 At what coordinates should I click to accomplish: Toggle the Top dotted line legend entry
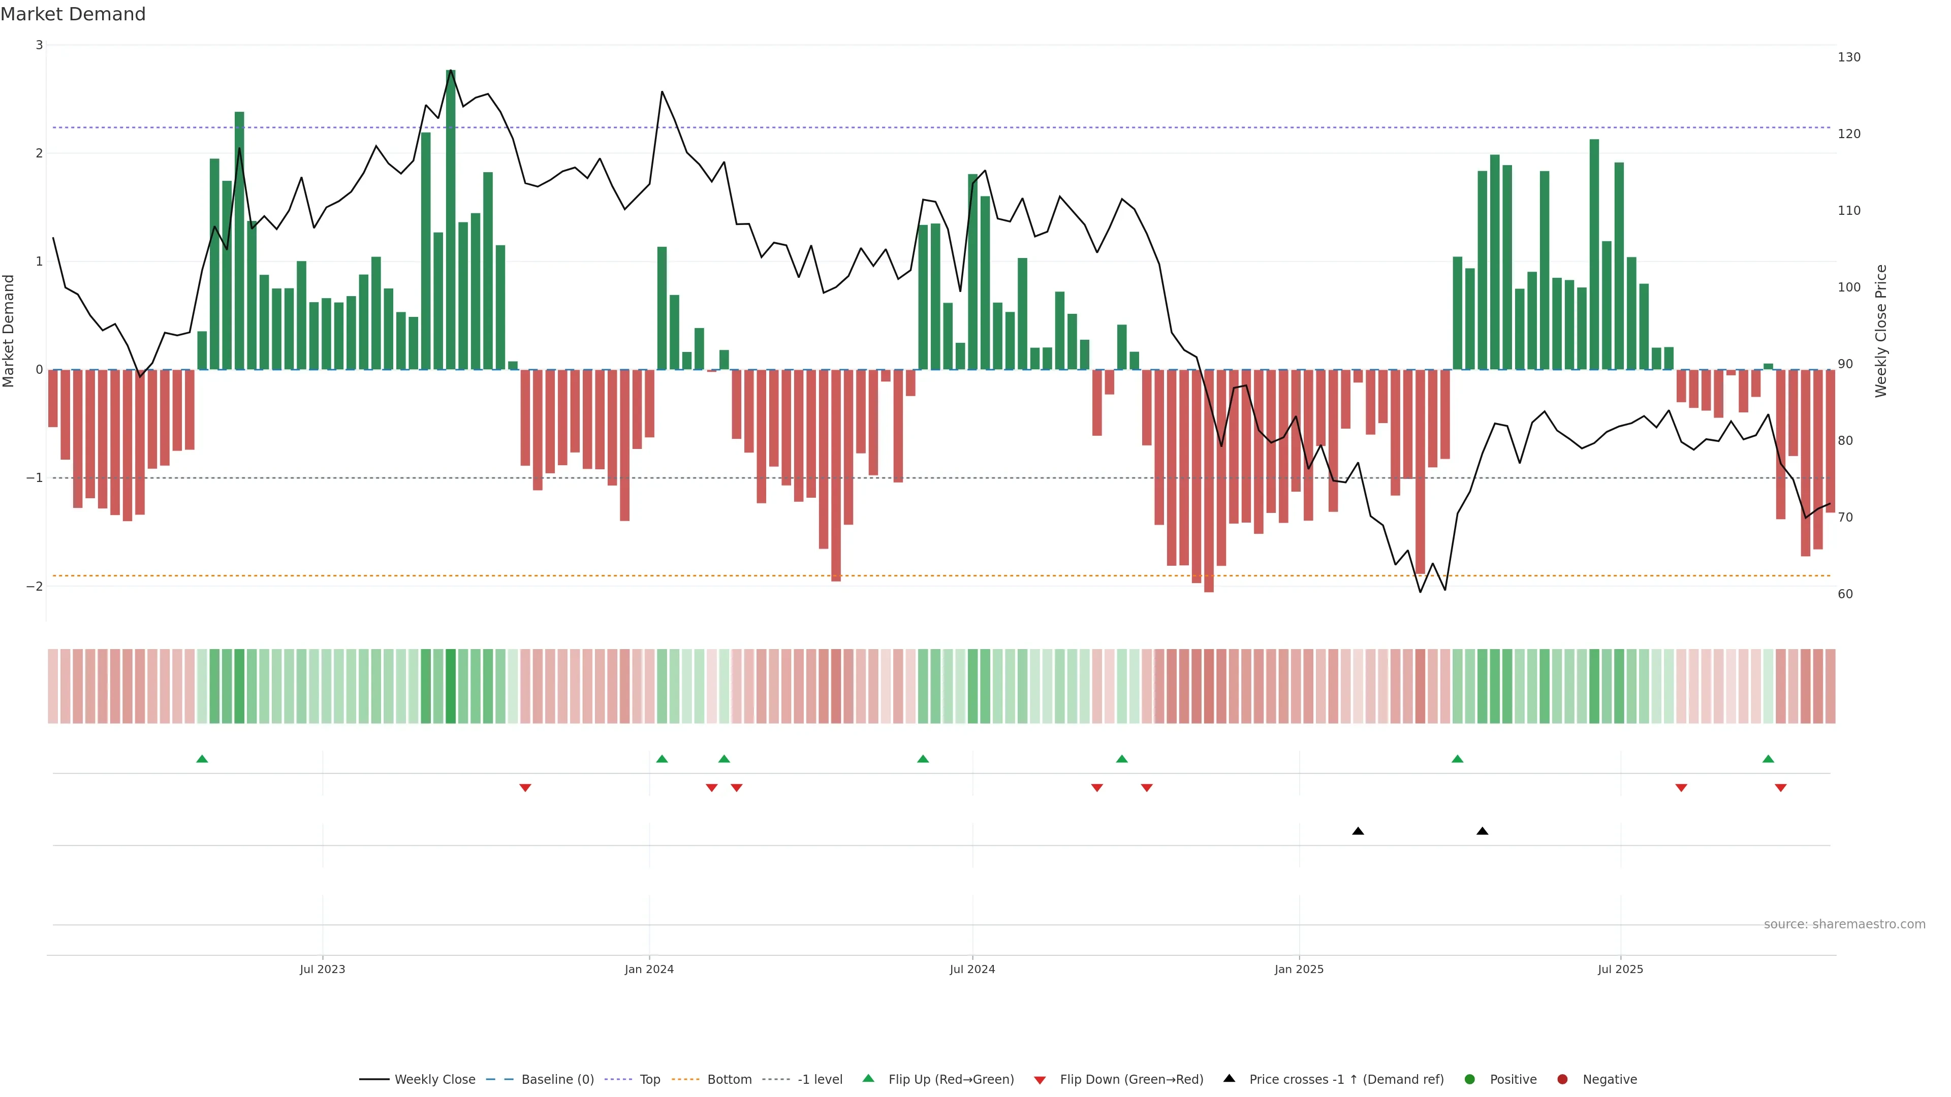[x=649, y=1079]
